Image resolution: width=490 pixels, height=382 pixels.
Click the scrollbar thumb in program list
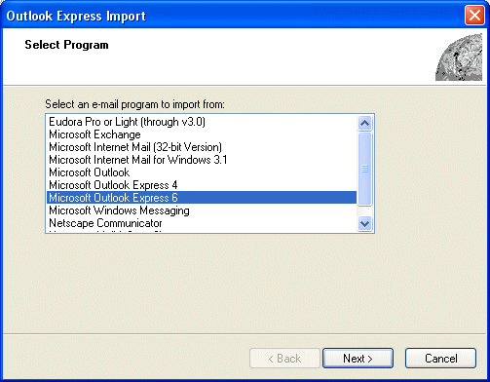364,169
